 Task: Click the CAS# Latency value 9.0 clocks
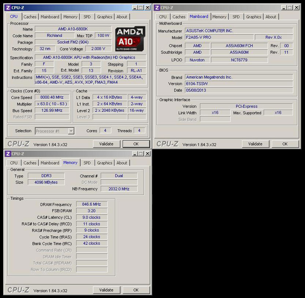(x=92, y=218)
